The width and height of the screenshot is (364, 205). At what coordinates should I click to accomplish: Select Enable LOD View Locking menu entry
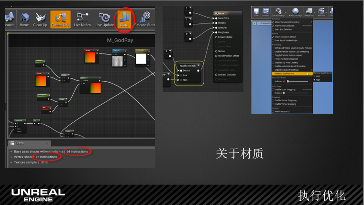tap(292, 63)
